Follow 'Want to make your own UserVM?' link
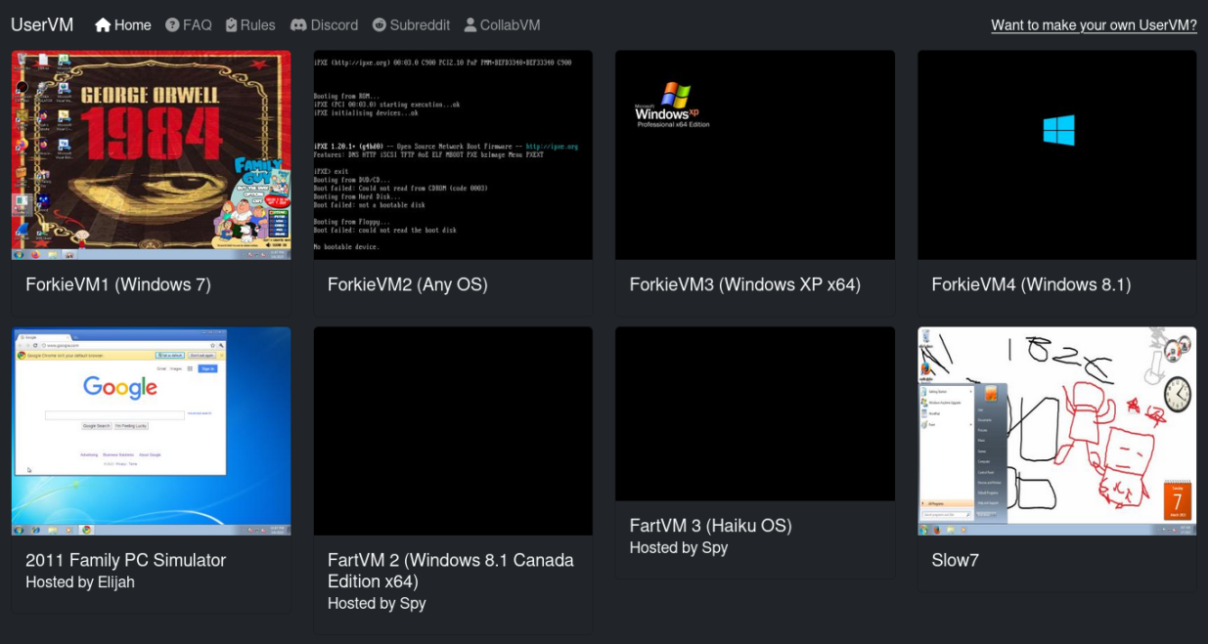Image resolution: width=1208 pixels, height=644 pixels. tap(1094, 25)
